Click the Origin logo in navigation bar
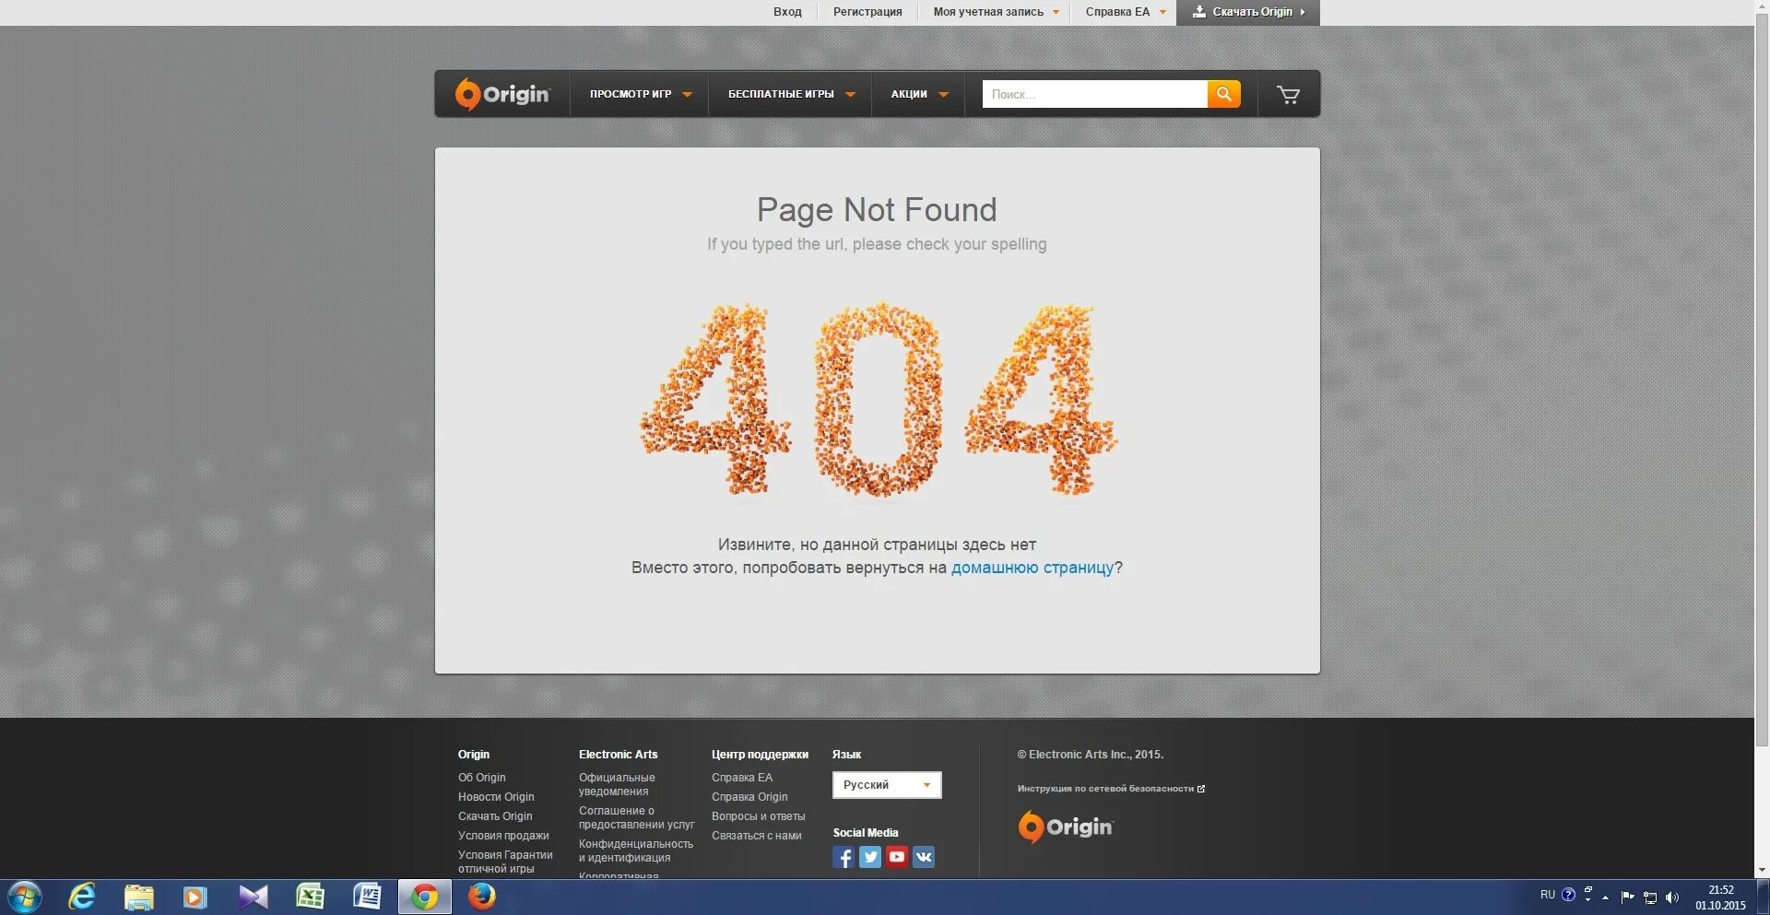Viewport: 1770px width, 915px height. click(x=502, y=94)
